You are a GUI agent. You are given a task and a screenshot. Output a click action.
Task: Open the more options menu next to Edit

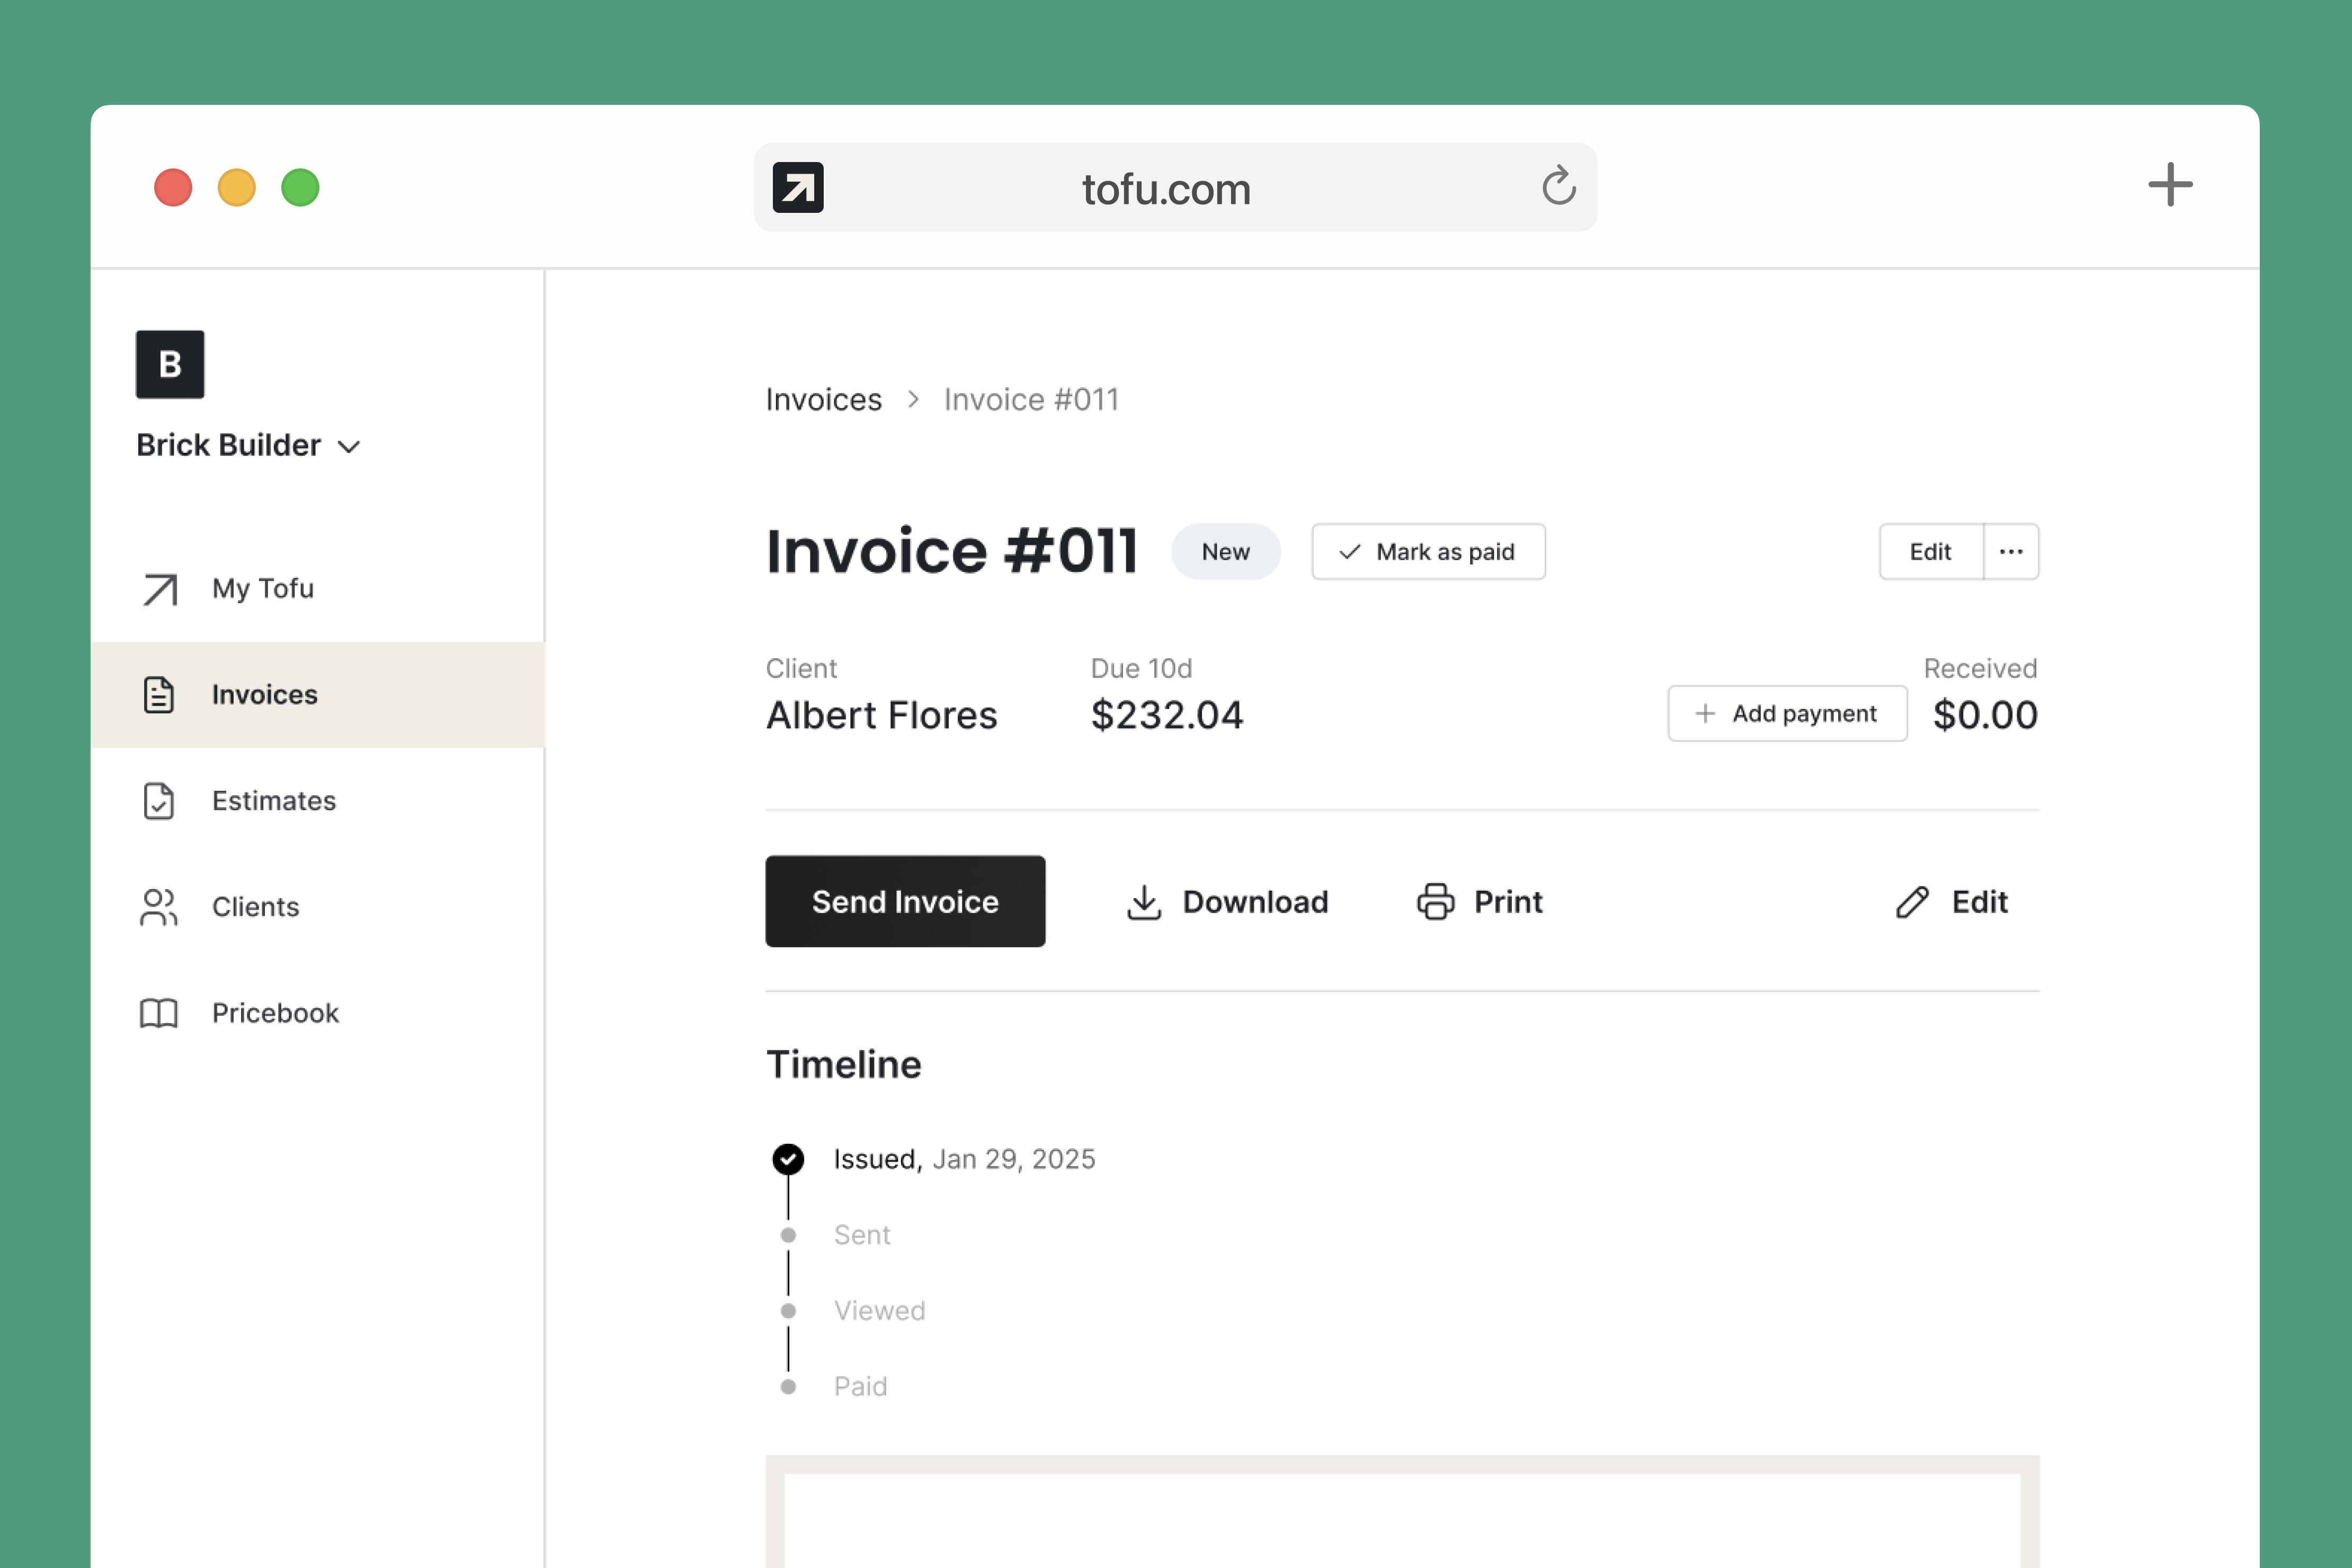point(2012,551)
